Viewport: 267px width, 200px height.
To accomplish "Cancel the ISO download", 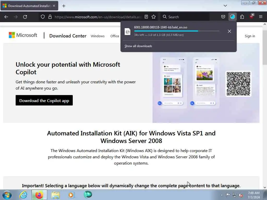I will tap(229, 31).
